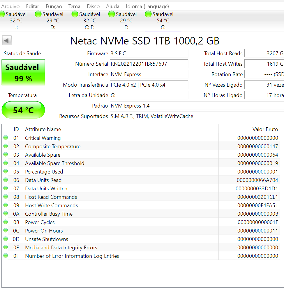The width and height of the screenshot is (284, 288).
Task: Select the G: drive tab
Action: click(x=163, y=21)
